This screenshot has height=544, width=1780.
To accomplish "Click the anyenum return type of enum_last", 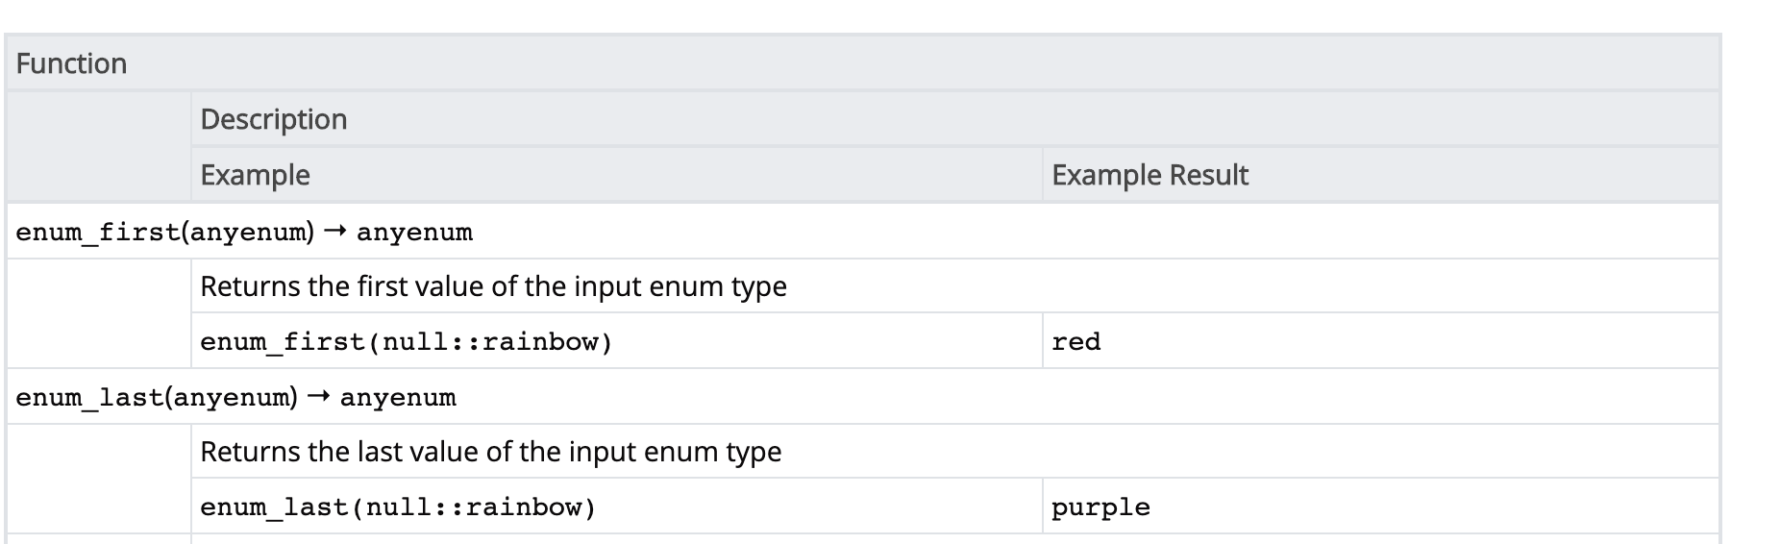I will (398, 398).
